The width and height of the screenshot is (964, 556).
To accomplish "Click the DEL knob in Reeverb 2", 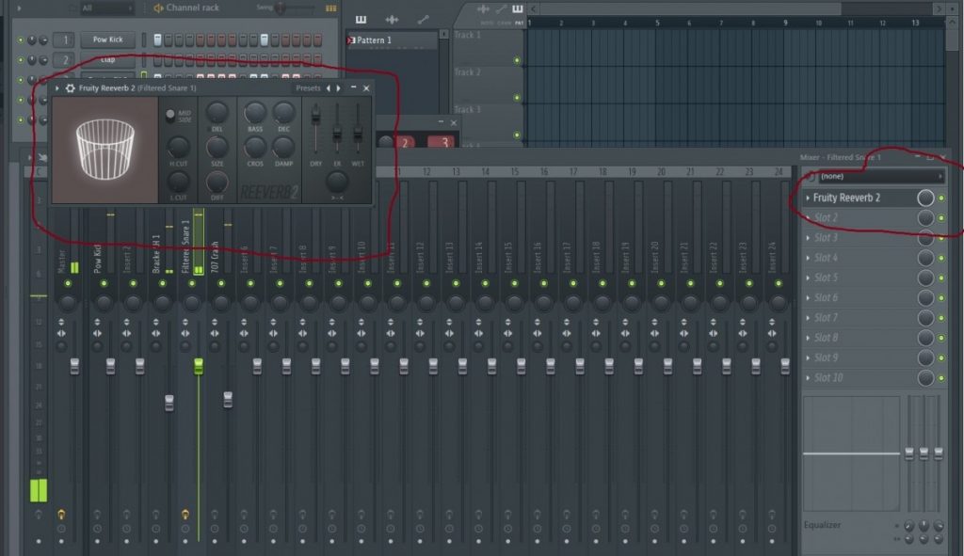I will tap(217, 113).
